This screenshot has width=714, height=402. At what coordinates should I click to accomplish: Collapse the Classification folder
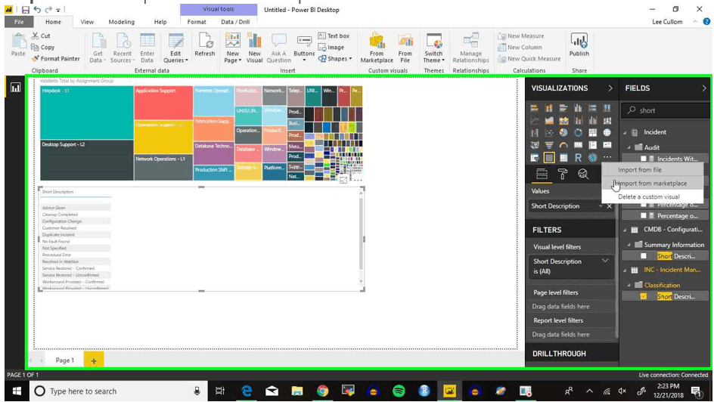[629, 285]
